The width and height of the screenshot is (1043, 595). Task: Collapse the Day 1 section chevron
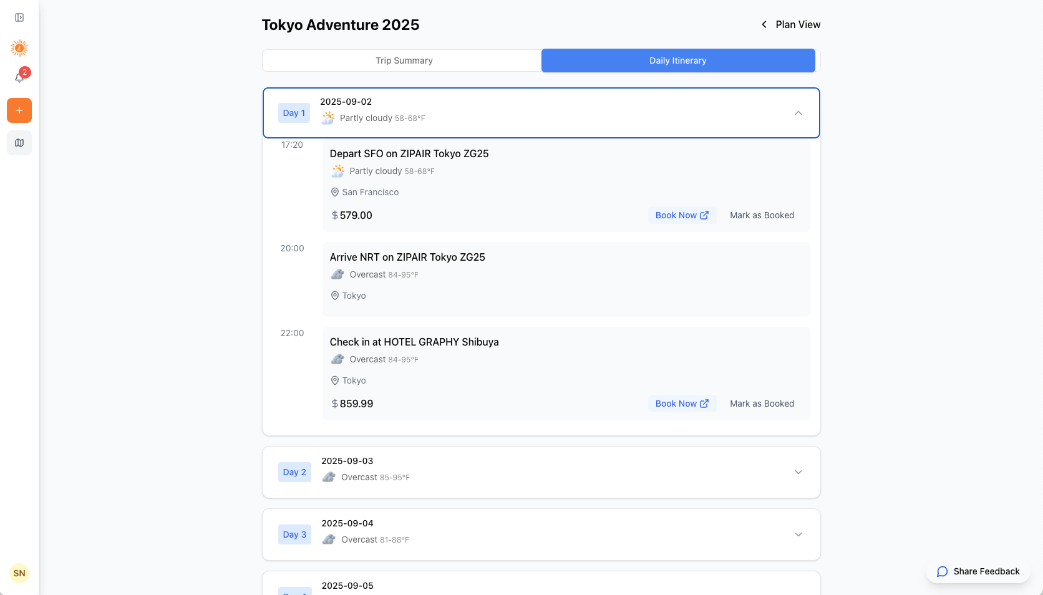coord(798,113)
